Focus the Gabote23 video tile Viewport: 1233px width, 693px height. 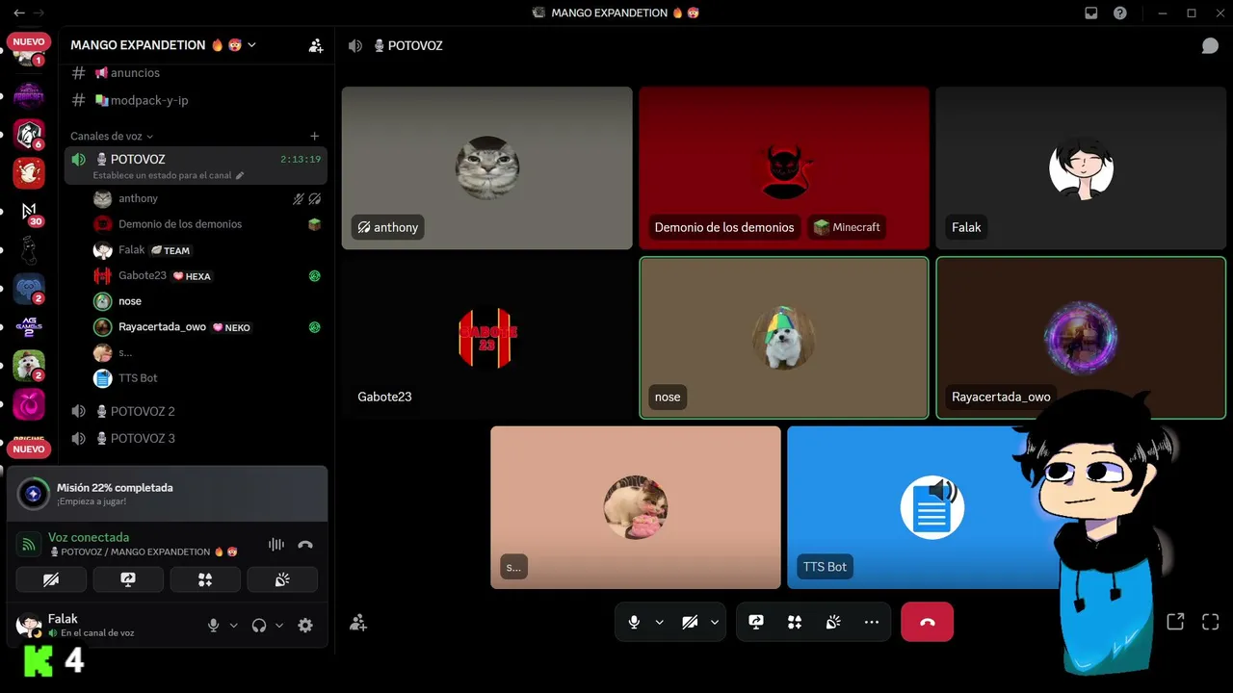click(487, 338)
